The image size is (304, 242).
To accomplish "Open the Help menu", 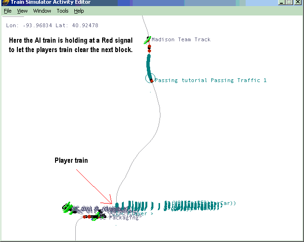I will click(79, 11).
